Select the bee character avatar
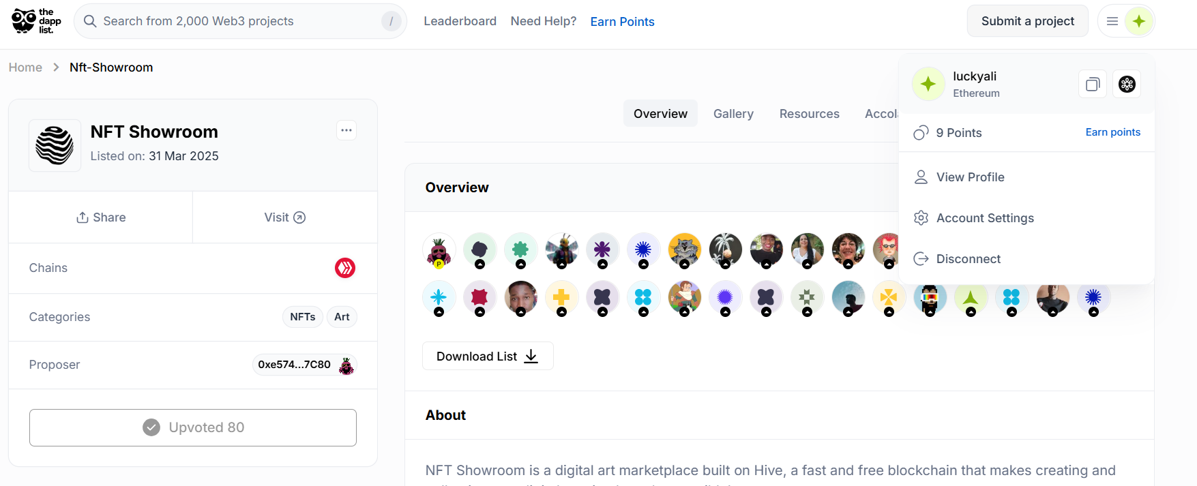 click(562, 250)
